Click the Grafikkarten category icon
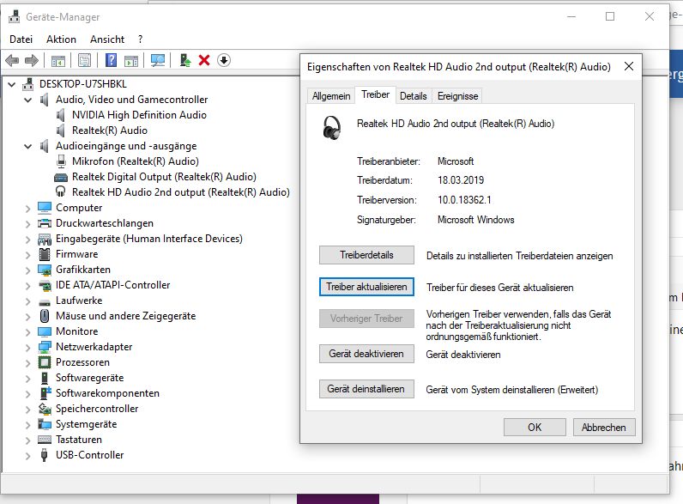The image size is (683, 504). click(45, 270)
